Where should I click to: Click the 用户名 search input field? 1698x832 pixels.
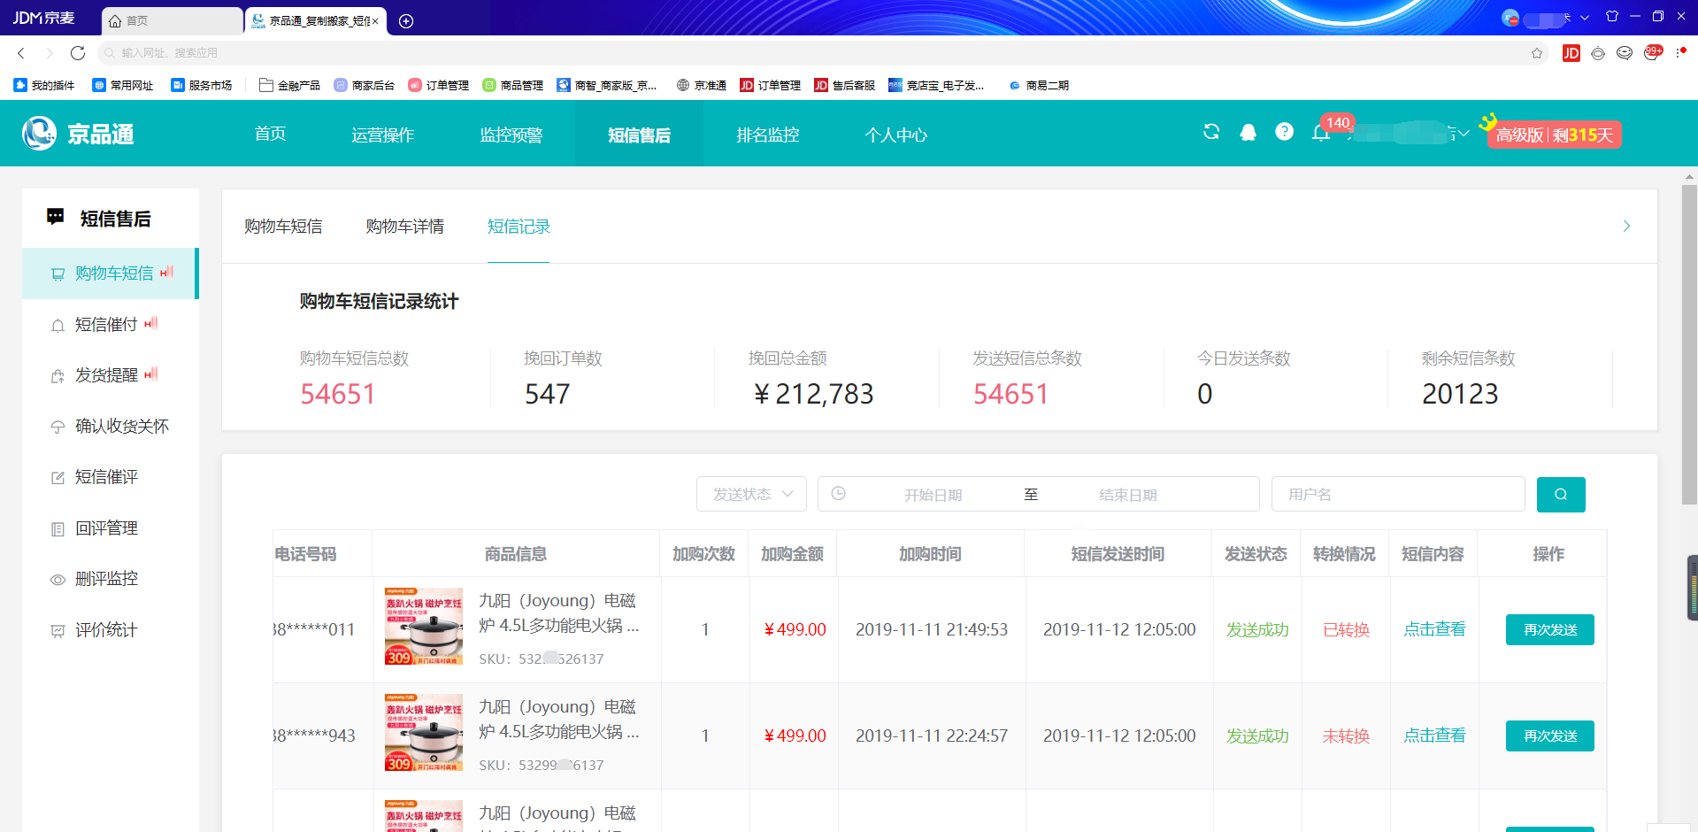pyautogui.click(x=1397, y=495)
